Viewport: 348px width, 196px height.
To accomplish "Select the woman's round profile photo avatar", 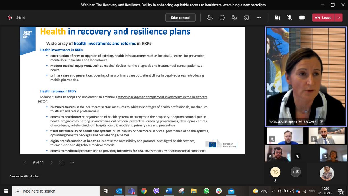I will coord(327,173).
